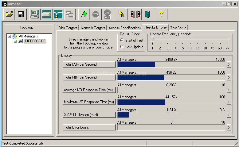The image size is (239, 147).
Task: Click the Update Frequency slider thumb
Action: [152, 40]
